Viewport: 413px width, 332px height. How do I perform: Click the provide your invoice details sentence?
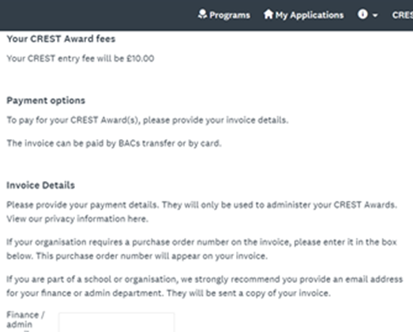pyautogui.click(x=148, y=120)
